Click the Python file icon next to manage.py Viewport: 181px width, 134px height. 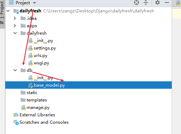(x=23, y=107)
